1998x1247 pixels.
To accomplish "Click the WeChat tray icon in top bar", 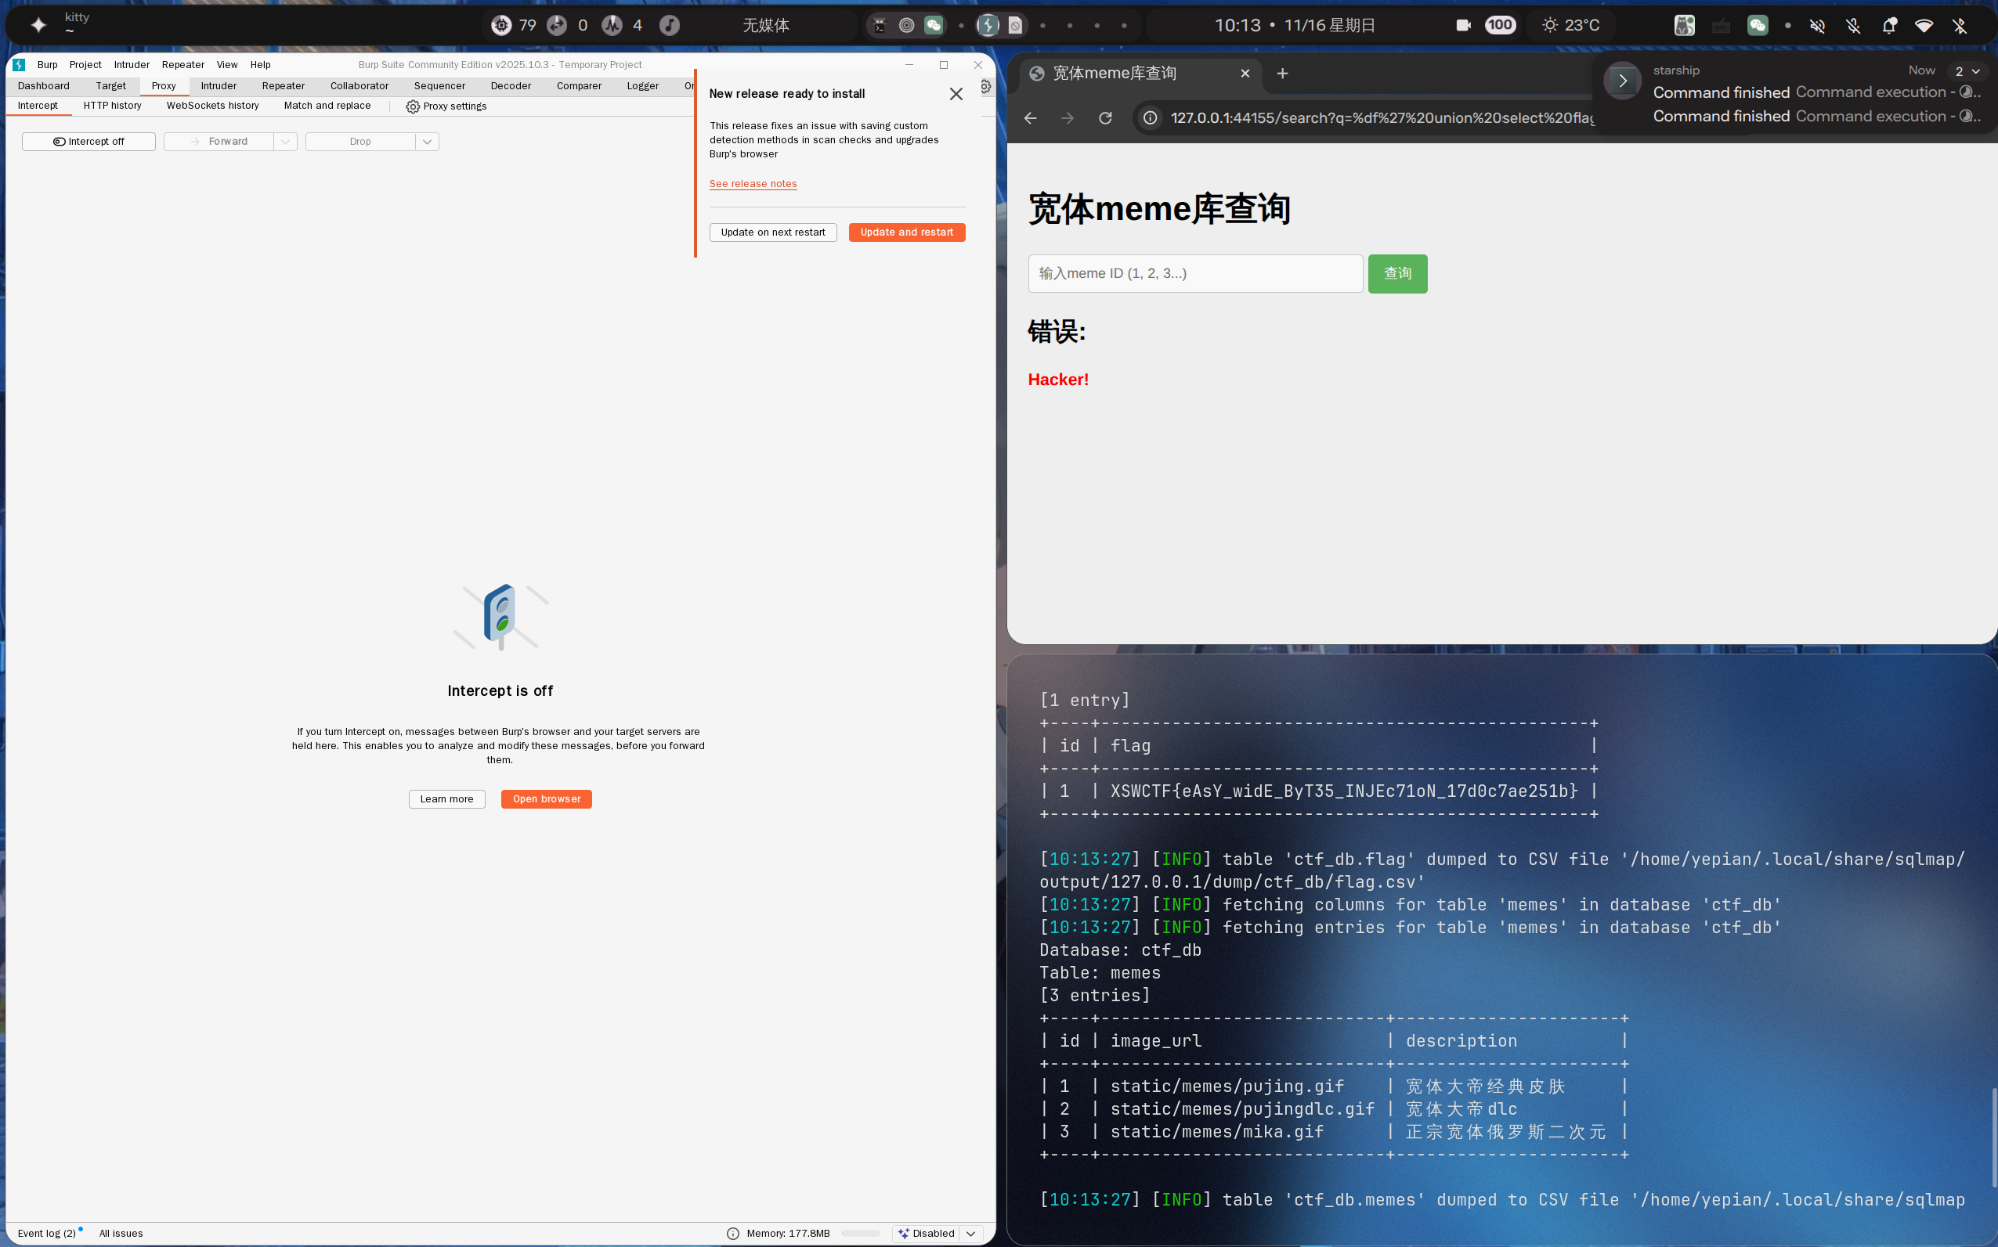I will click(x=1757, y=26).
